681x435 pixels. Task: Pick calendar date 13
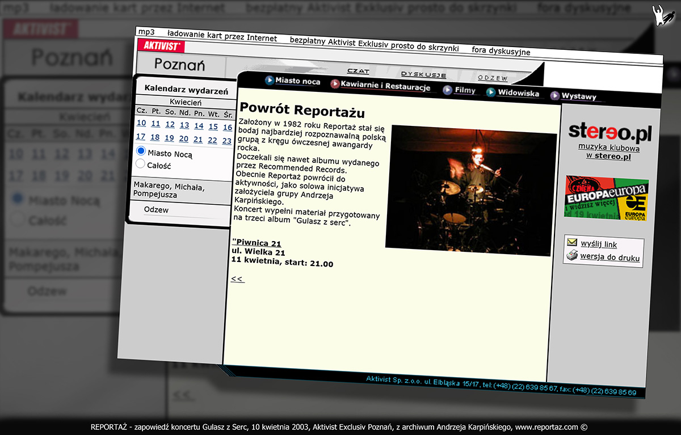[184, 125]
